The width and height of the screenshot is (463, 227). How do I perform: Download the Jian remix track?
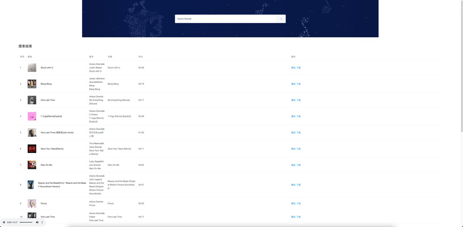pos(298,132)
